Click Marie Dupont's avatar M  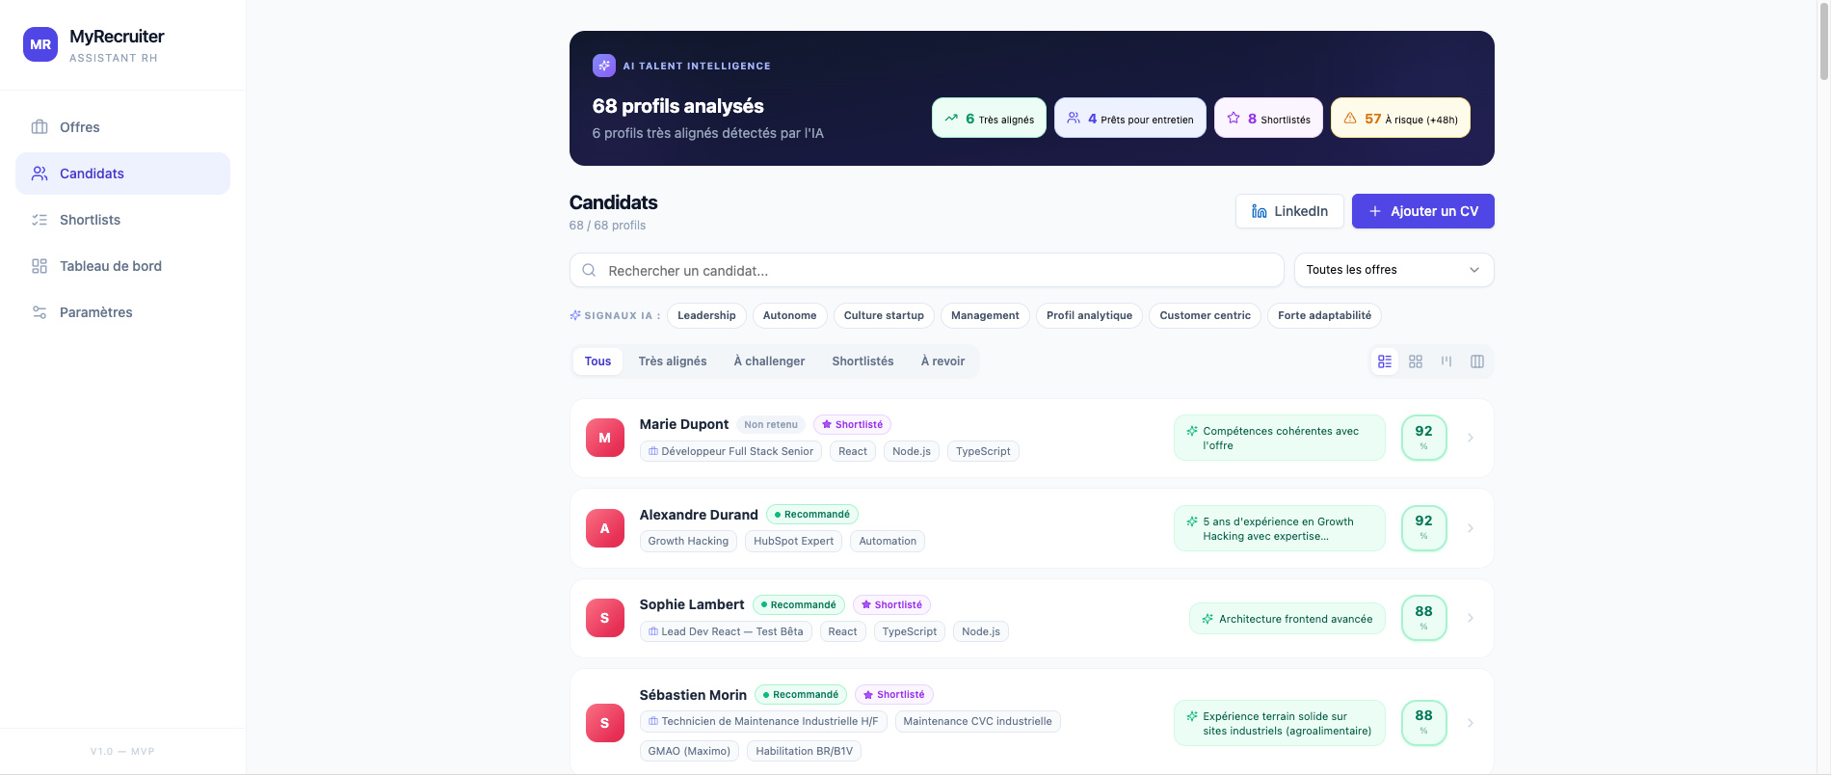[605, 438]
